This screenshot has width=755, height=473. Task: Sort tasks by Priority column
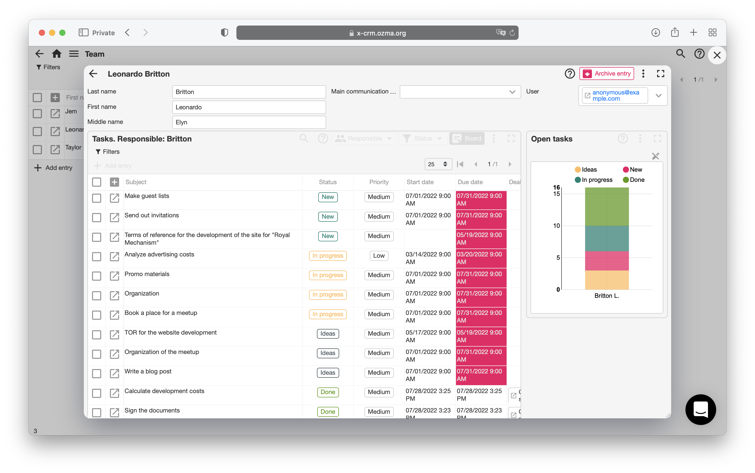click(379, 182)
